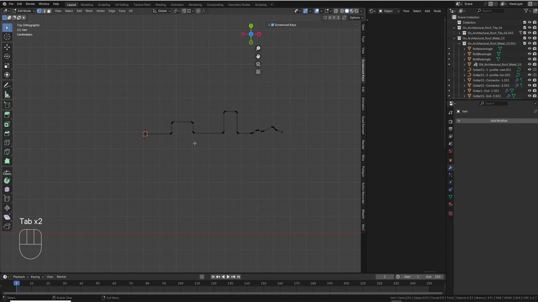Open the Material properties tab
This screenshot has height=302, width=538.
[x=451, y=204]
